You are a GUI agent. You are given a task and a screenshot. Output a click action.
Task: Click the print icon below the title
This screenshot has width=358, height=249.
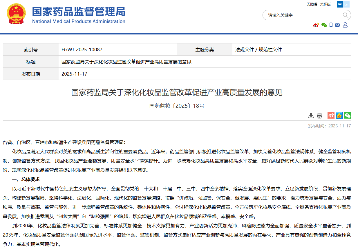(319, 115)
